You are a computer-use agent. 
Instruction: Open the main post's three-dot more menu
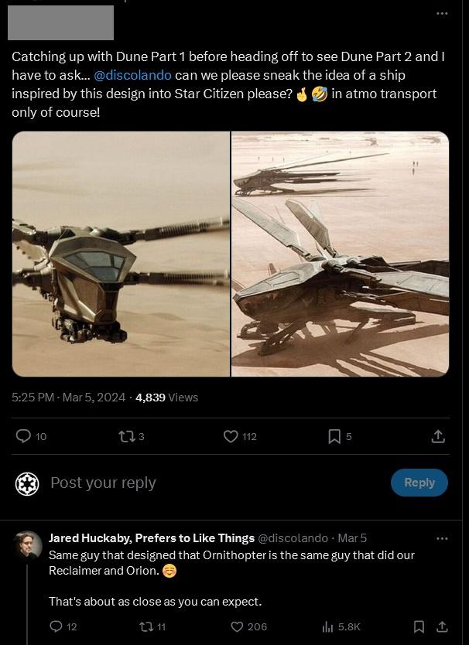(x=442, y=14)
